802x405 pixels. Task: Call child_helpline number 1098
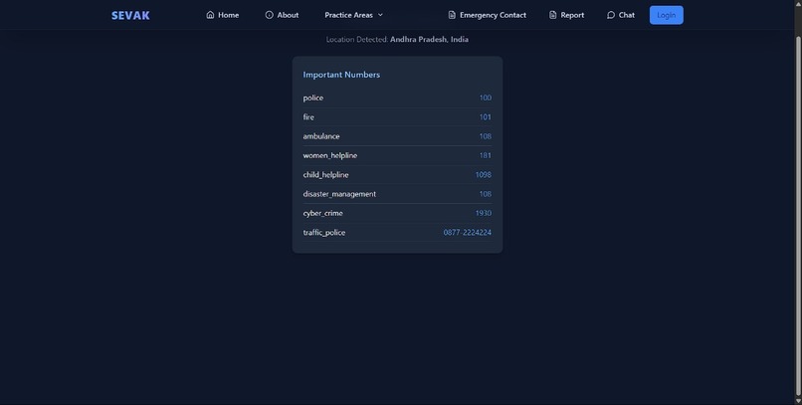[x=484, y=174]
